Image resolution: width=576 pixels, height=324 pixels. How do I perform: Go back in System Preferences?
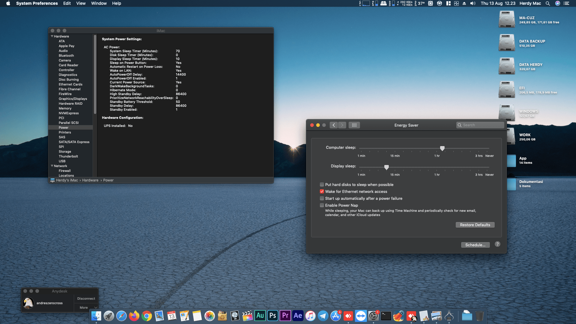(334, 125)
